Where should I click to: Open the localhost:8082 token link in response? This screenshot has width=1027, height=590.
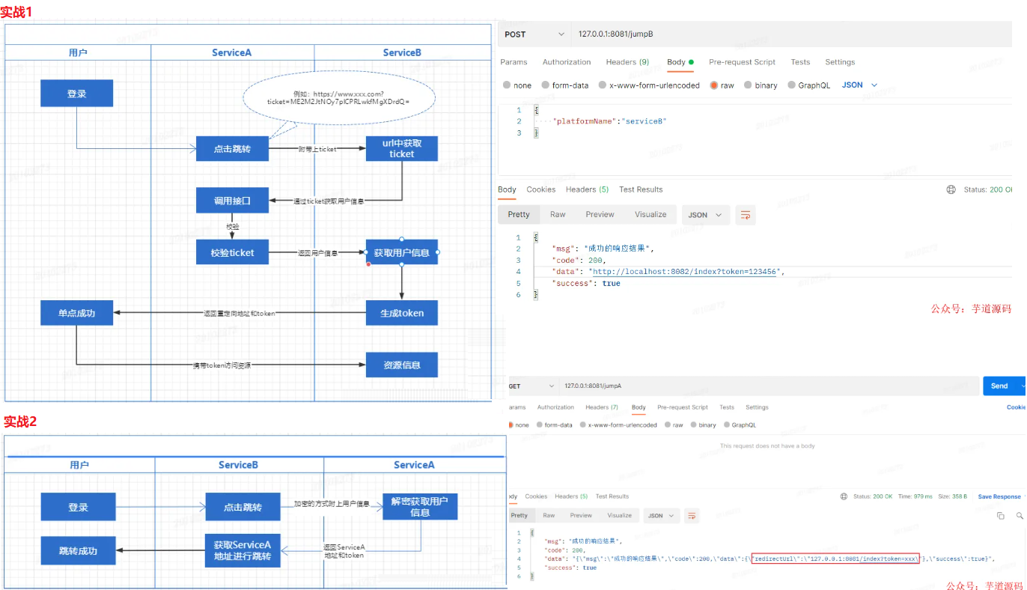coord(685,272)
